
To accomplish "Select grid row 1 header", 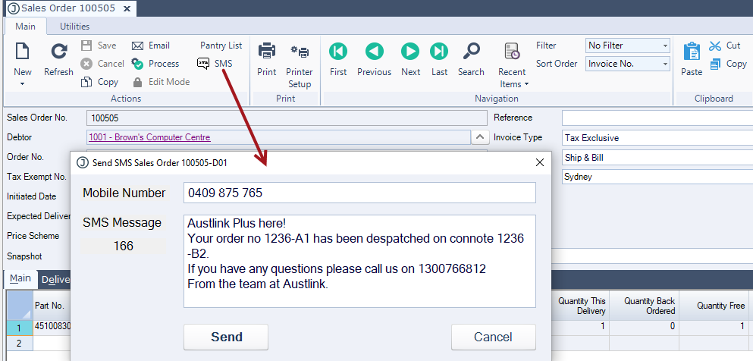I will [20, 328].
